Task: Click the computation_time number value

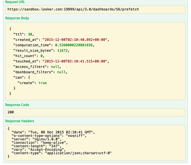Action: (x=74, y=45)
